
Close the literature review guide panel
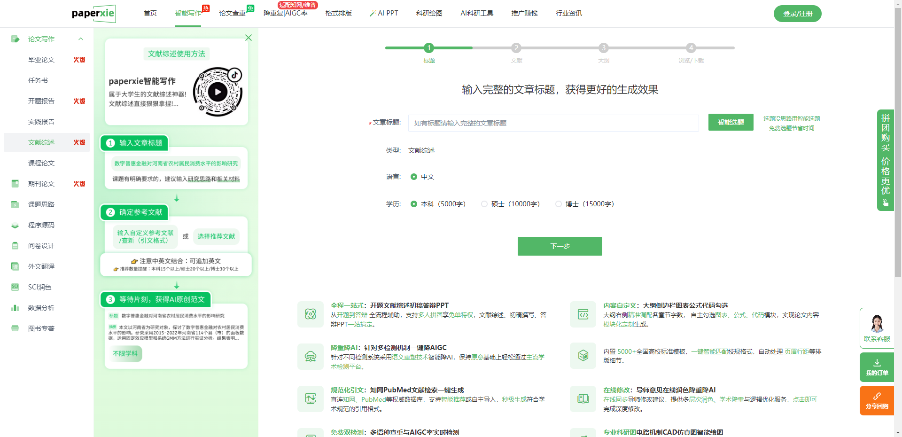(249, 38)
